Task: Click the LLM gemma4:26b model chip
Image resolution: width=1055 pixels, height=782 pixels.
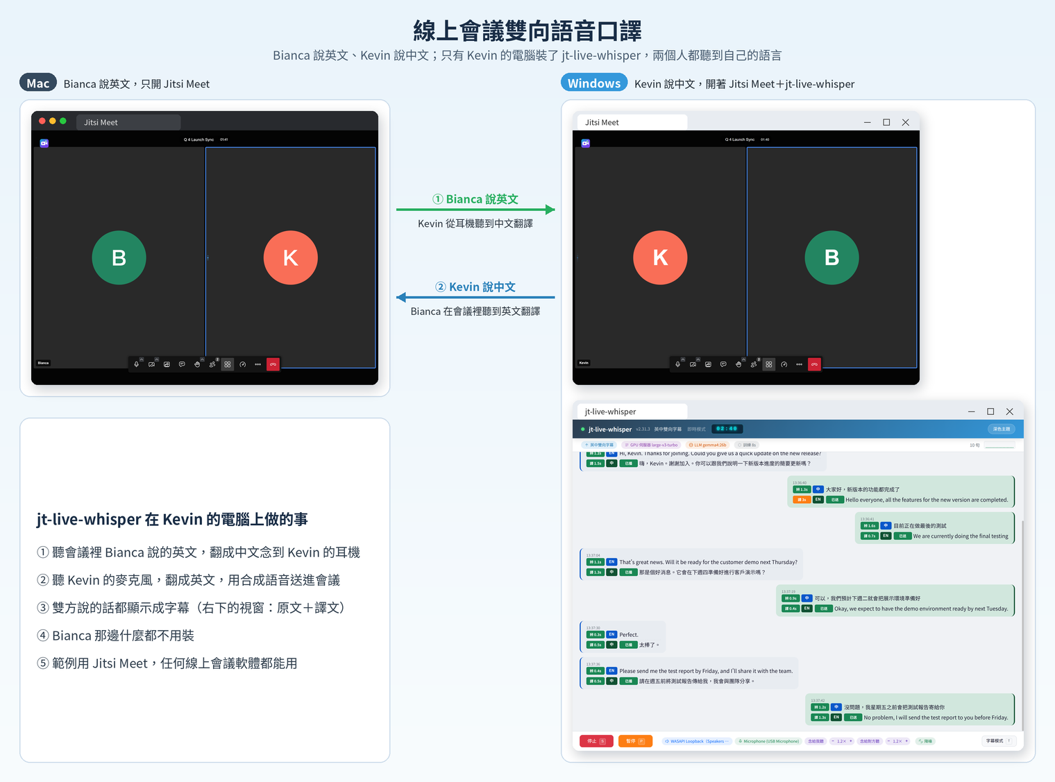Action: pos(707,445)
